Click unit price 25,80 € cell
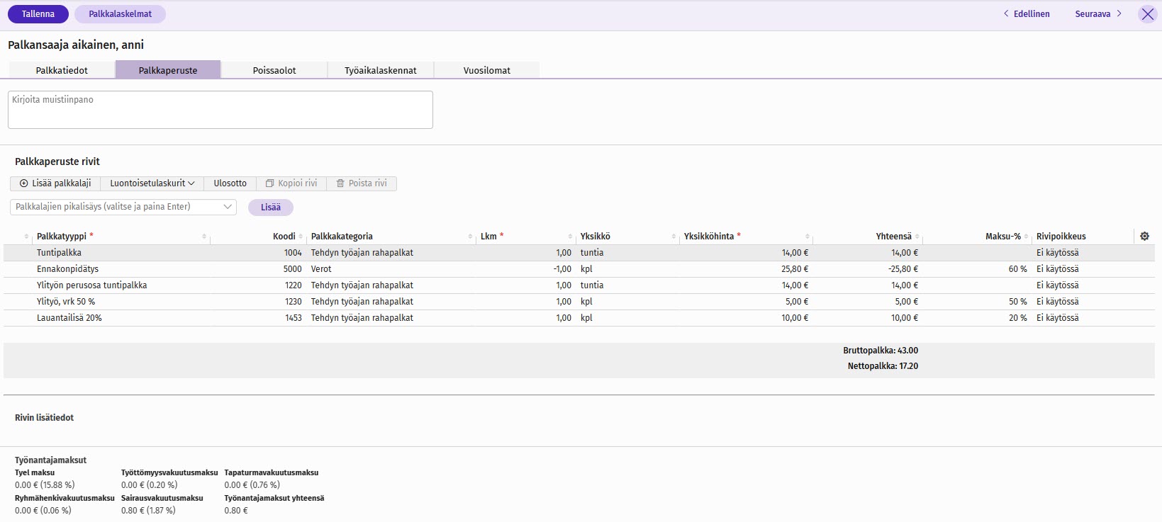This screenshot has width=1162, height=522. click(x=795, y=269)
